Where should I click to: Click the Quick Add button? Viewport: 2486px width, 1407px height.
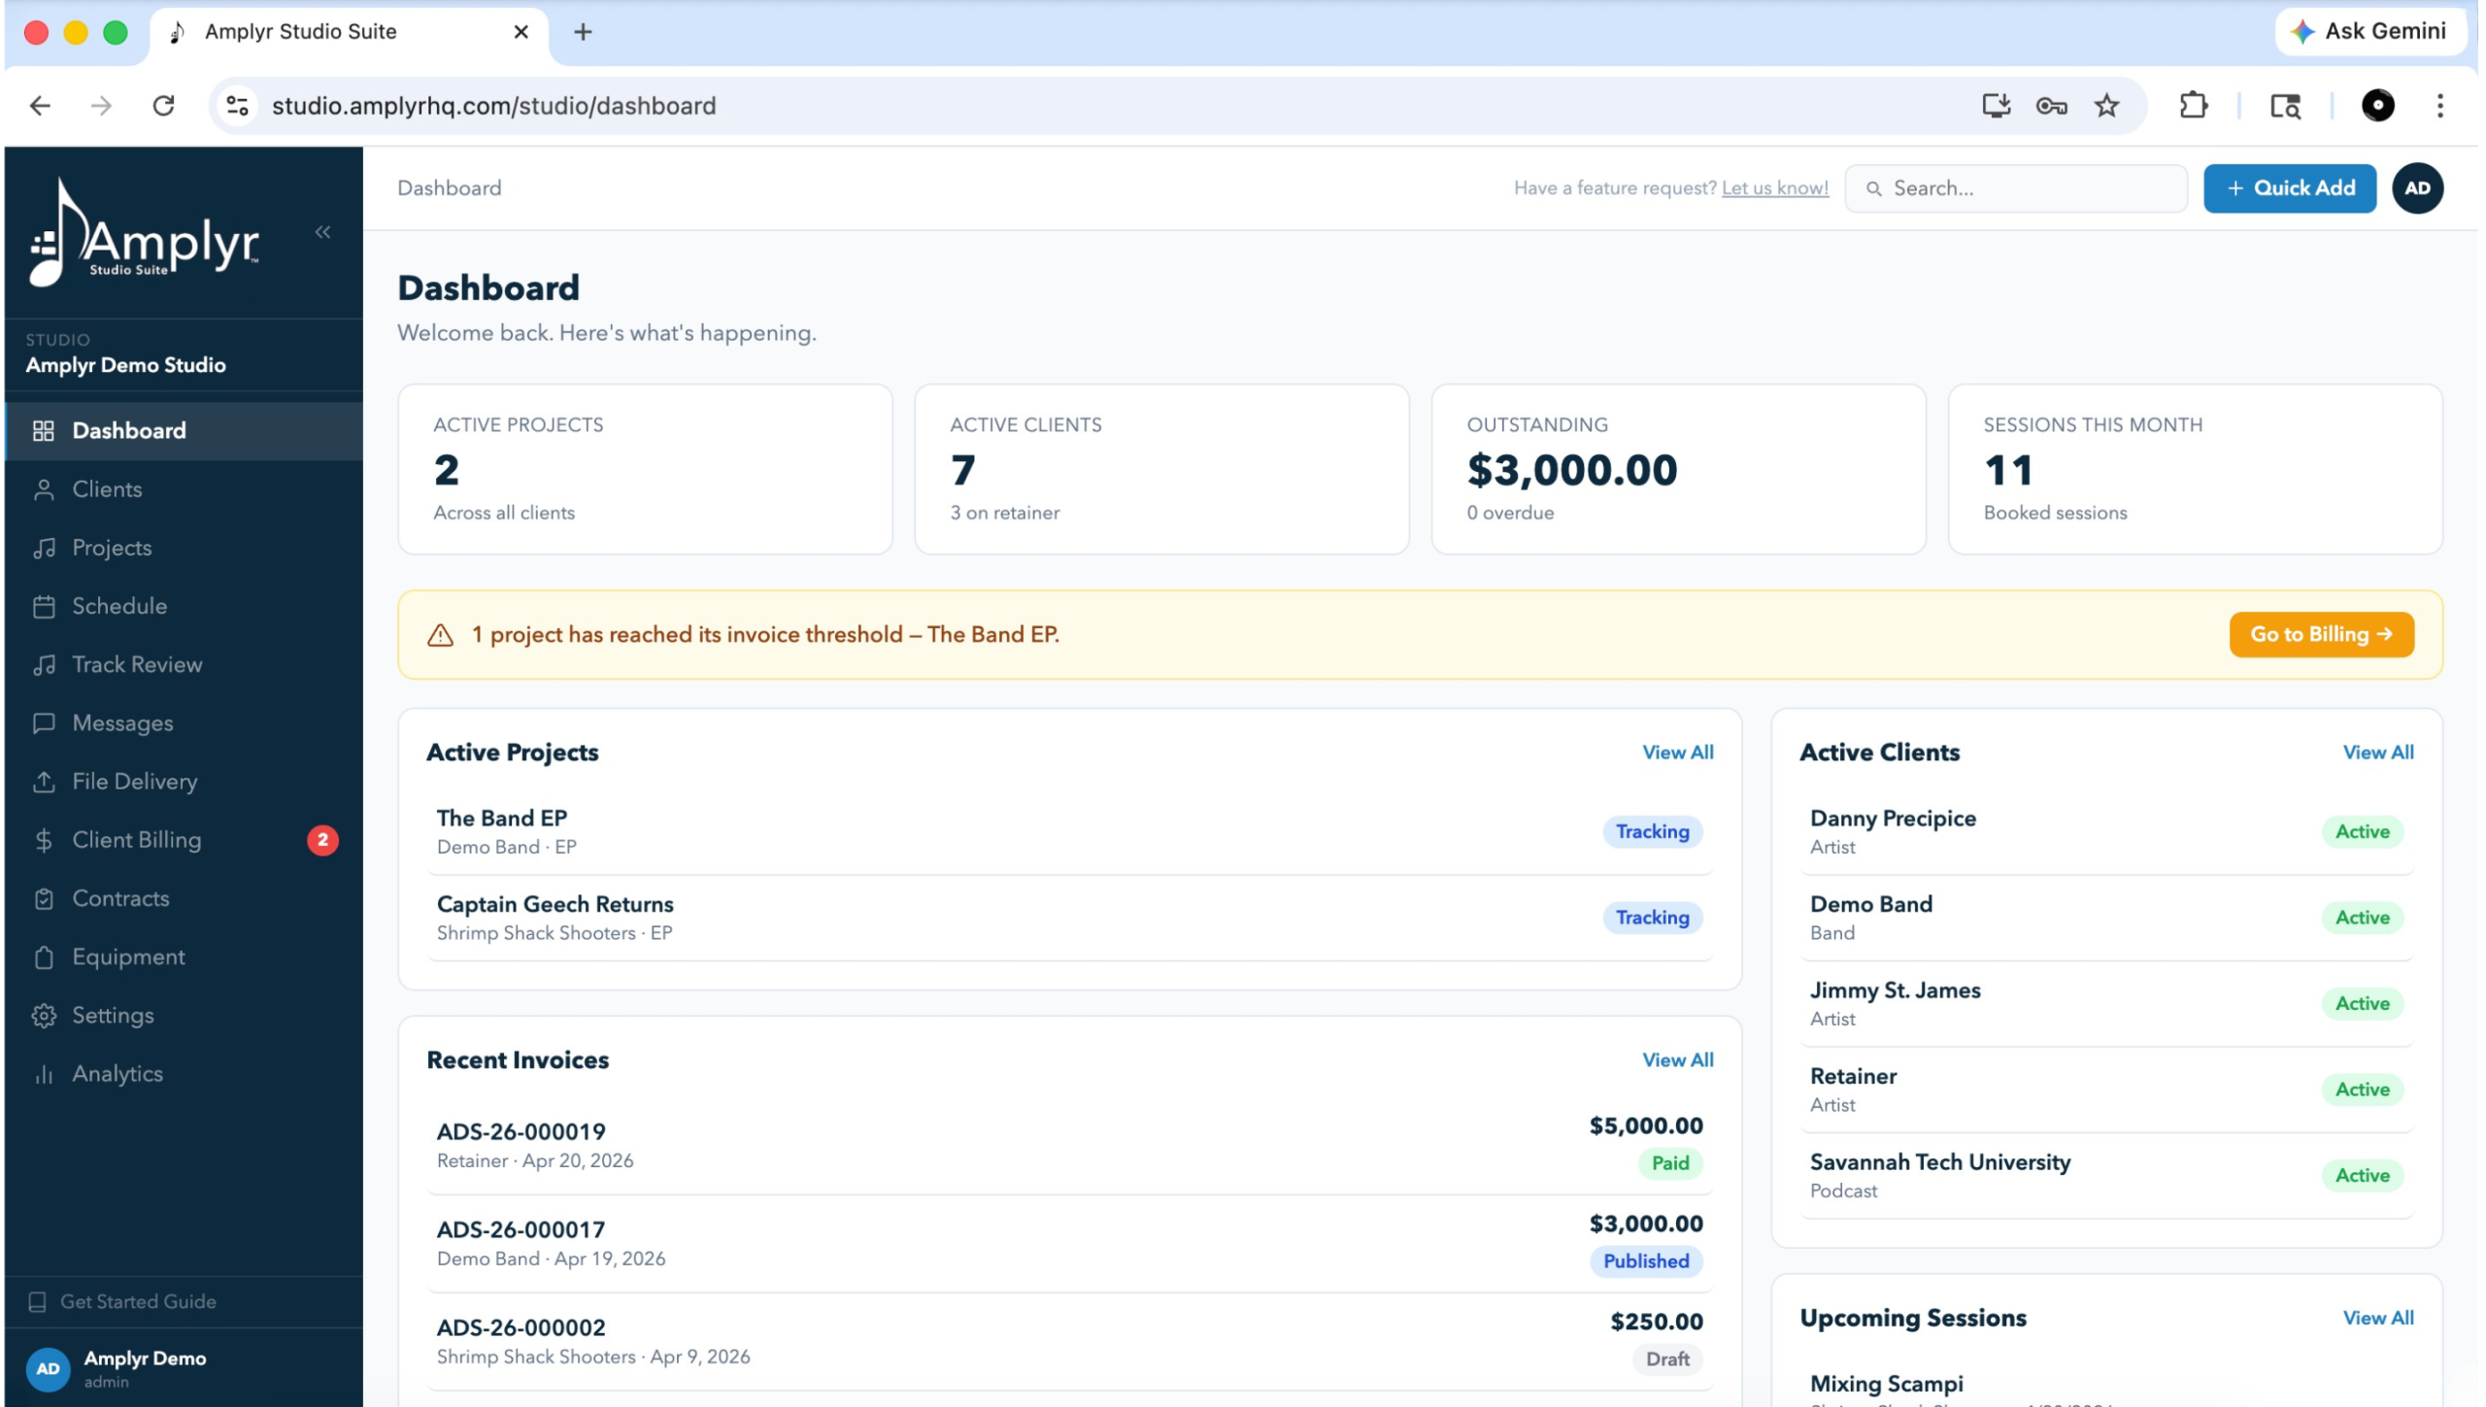click(2288, 187)
